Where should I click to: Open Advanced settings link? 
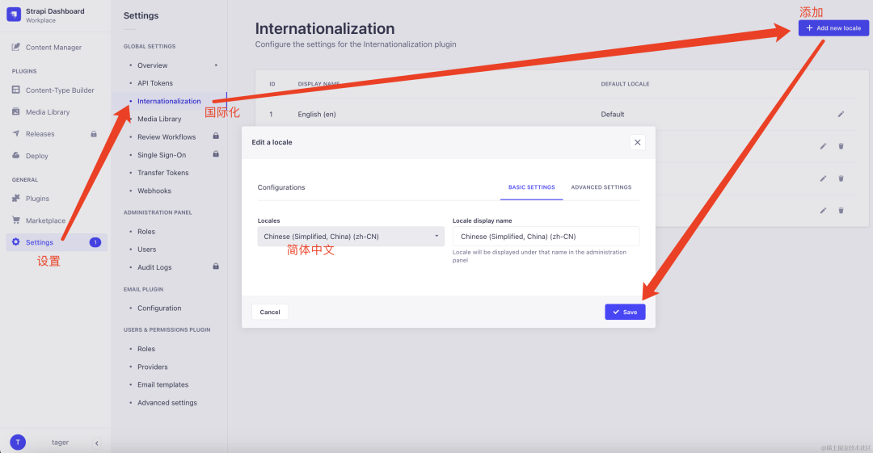(167, 402)
